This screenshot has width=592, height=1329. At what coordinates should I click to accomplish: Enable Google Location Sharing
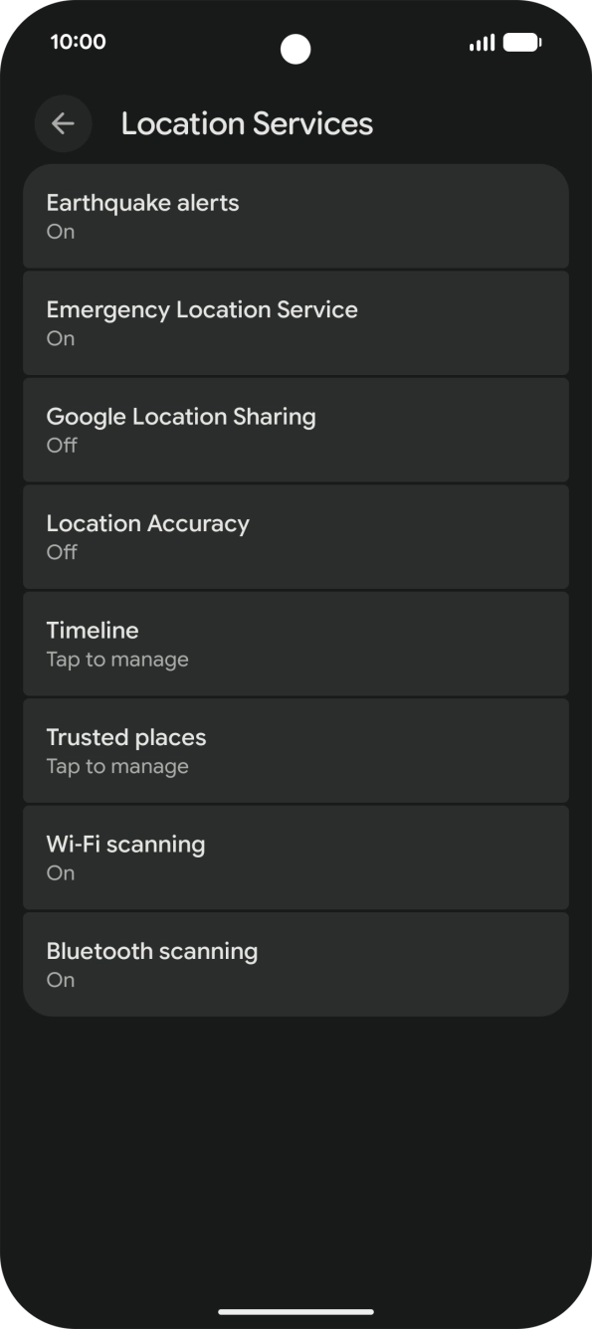click(x=296, y=430)
